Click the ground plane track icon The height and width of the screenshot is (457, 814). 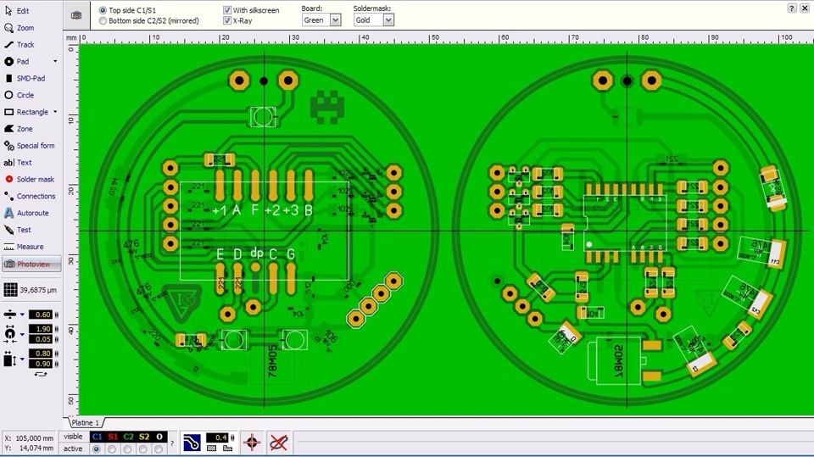tap(192, 443)
